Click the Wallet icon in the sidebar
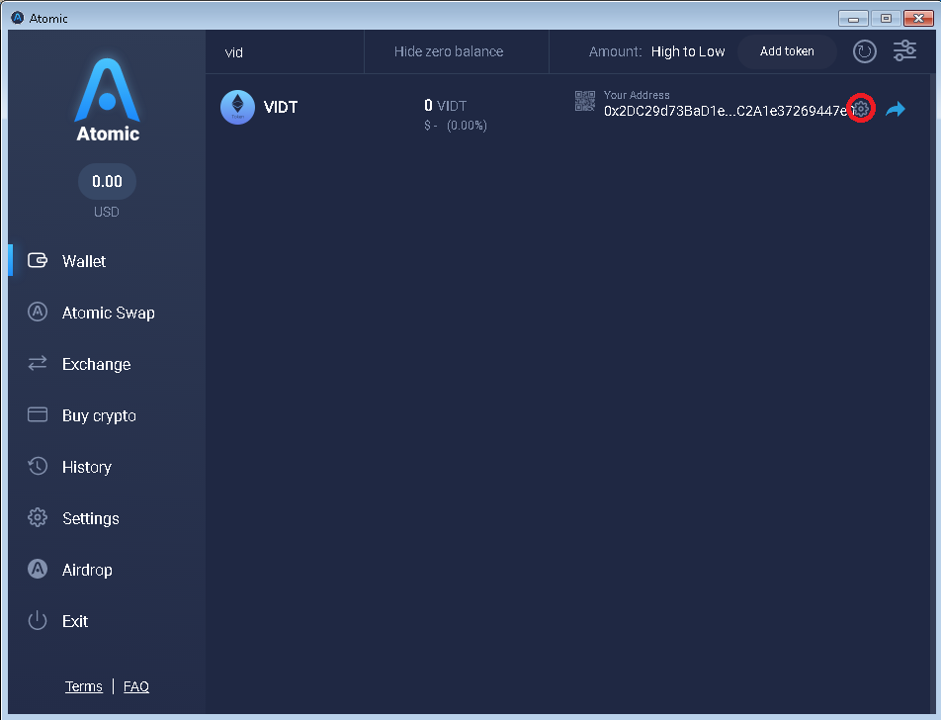Image resolution: width=941 pixels, height=720 pixels. click(x=38, y=260)
